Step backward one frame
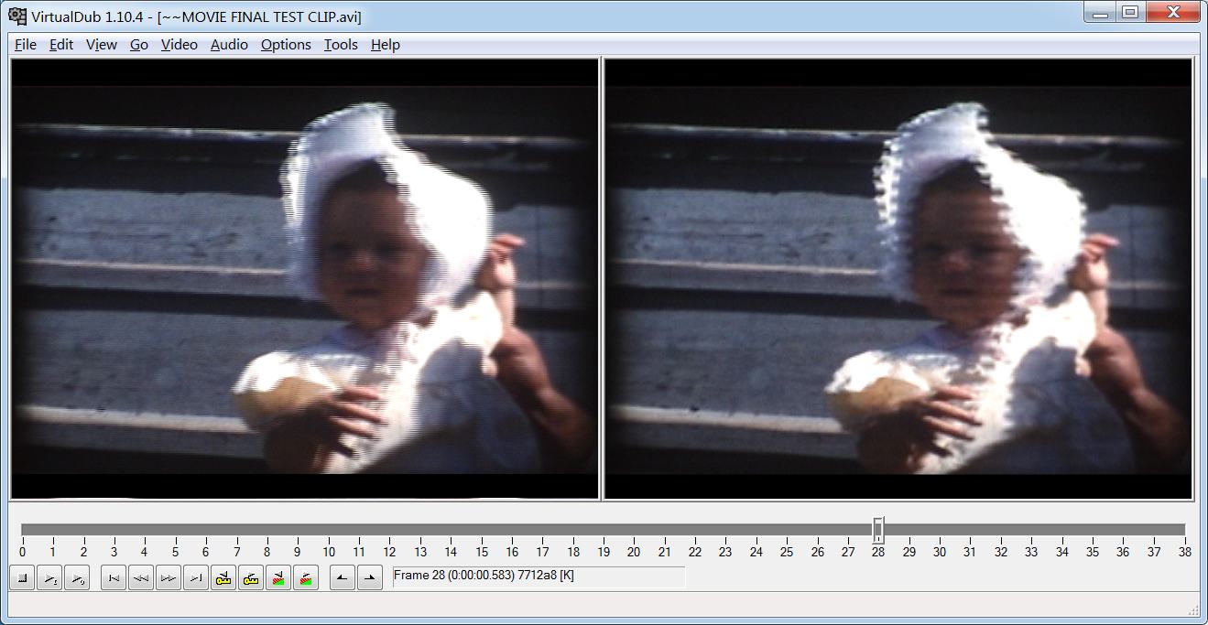 point(141,577)
